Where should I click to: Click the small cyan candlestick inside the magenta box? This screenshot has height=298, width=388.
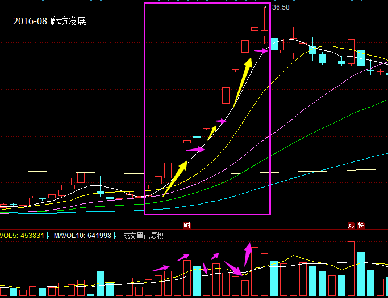[x=197, y=136]
